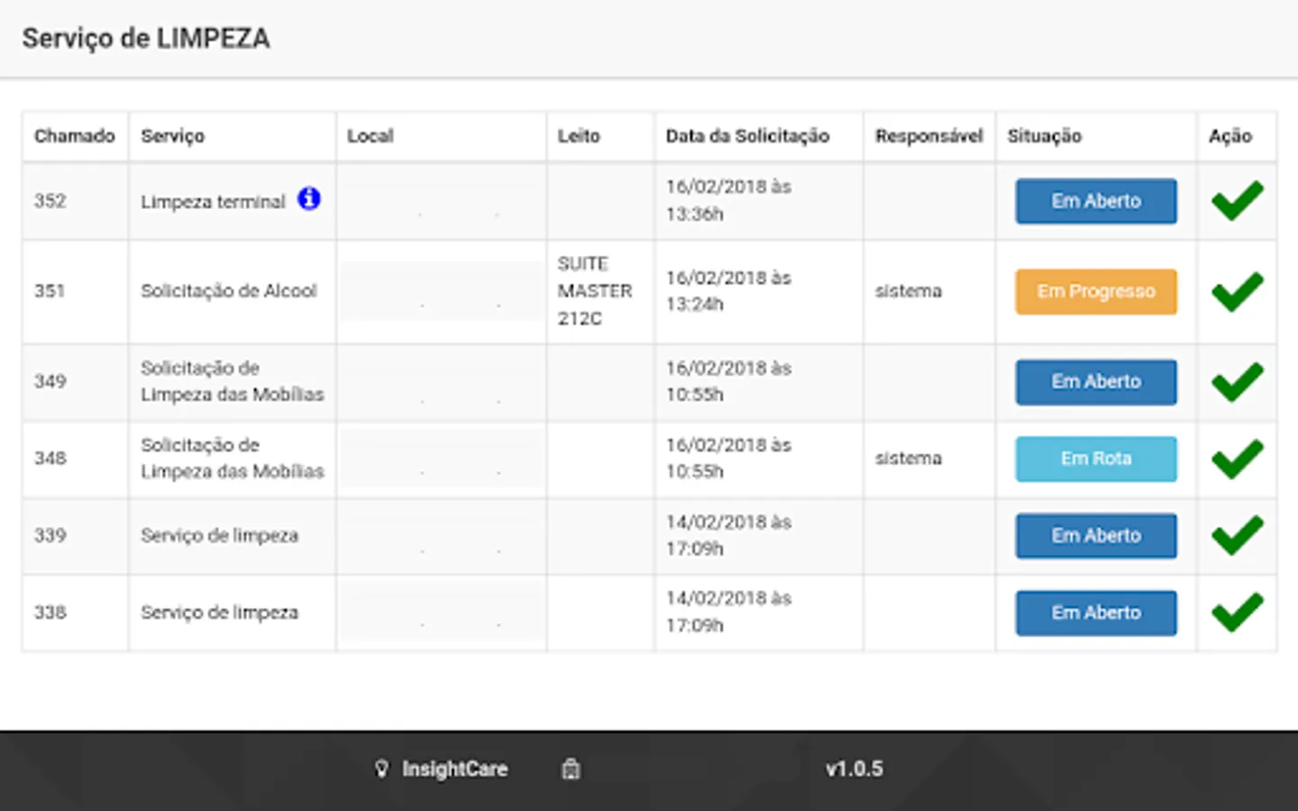Select call number 338
The height and width of the screenshot is (811, 1298).
click(50, 612)
